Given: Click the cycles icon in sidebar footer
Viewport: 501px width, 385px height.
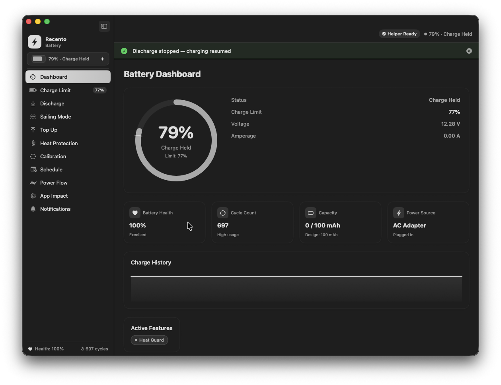Looking at the screenshot, I should [x=82, y=349].
